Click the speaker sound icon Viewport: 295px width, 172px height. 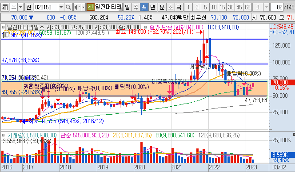click(77, 8)
